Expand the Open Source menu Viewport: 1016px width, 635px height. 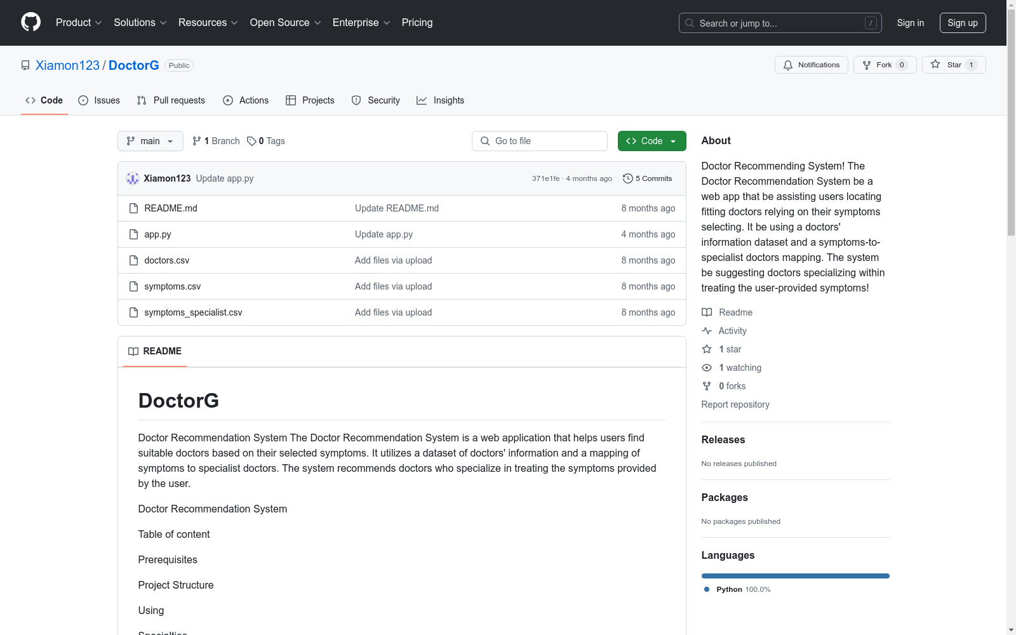(x=286, y=22)
